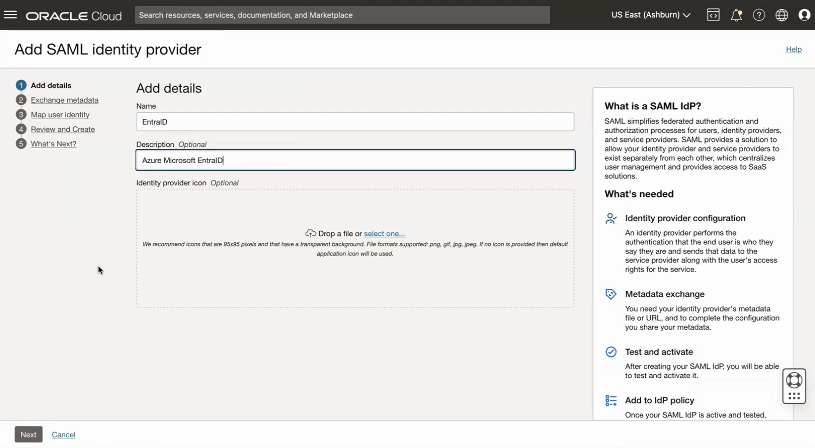Change language with the globe icon
This screenshot has height=448, width=815.
781,14
